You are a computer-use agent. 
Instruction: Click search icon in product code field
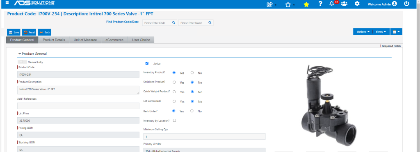pyautogui.click(x=173, y=22)
